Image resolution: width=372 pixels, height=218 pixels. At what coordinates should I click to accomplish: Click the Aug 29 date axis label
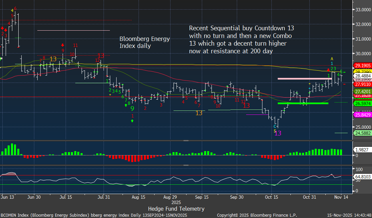coord(170,197)
